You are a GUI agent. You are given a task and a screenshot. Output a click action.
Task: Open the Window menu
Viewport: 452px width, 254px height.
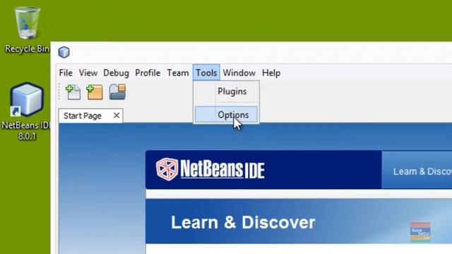(x=239, y=73)
